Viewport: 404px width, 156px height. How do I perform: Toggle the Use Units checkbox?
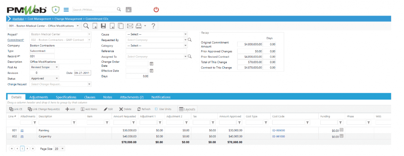point(156,109)
